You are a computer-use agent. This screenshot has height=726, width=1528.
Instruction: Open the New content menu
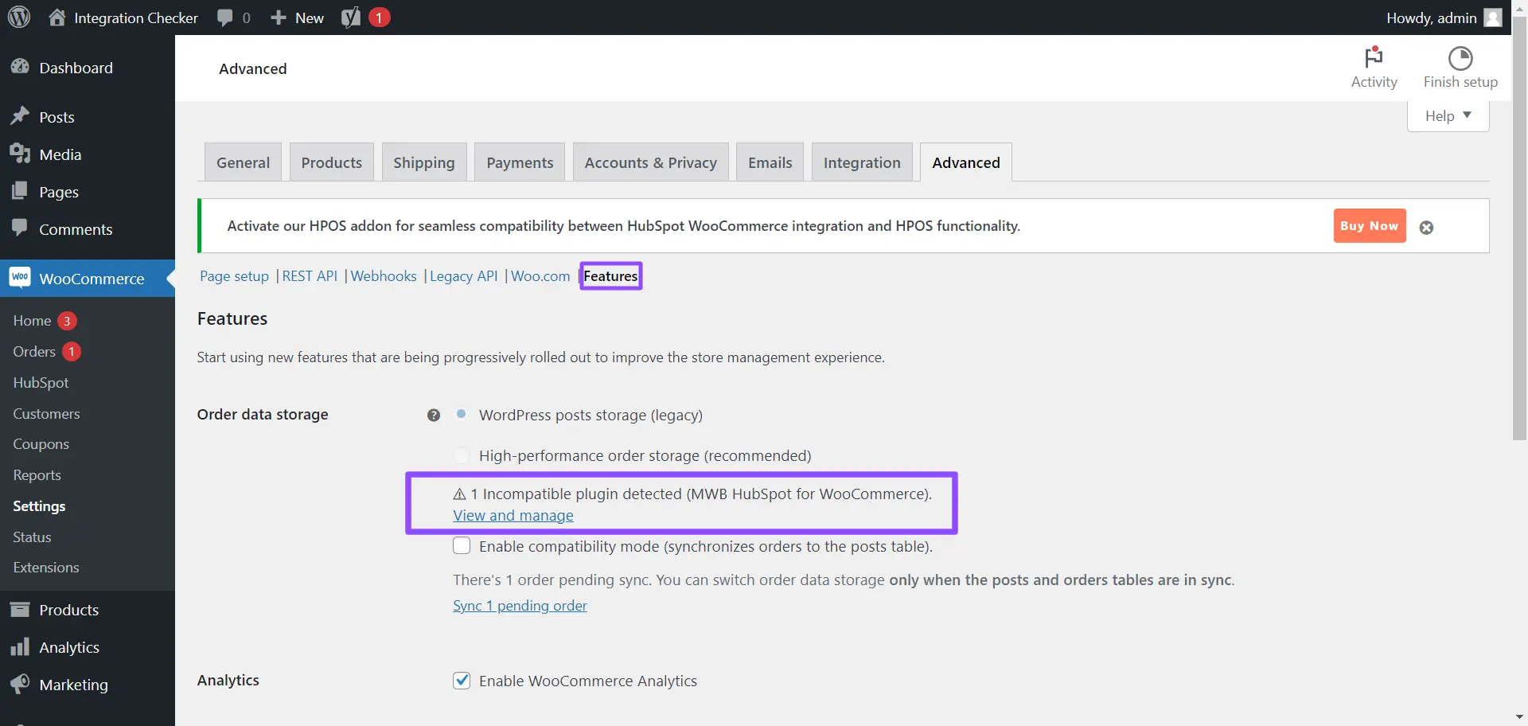(x=297, y=18)
